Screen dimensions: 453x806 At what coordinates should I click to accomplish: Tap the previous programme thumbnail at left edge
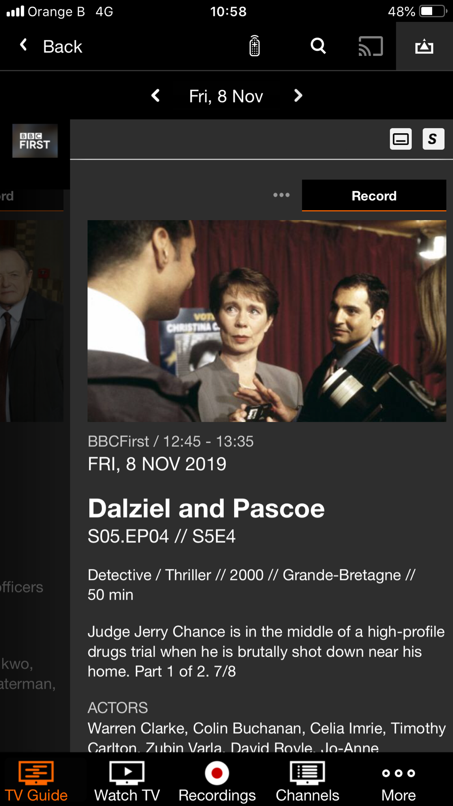31,321
